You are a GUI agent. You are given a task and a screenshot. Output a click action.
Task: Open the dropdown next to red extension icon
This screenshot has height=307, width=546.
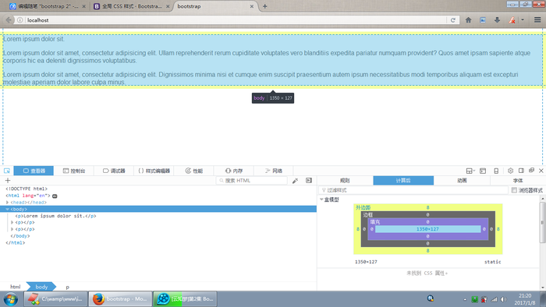pos(523,20)
